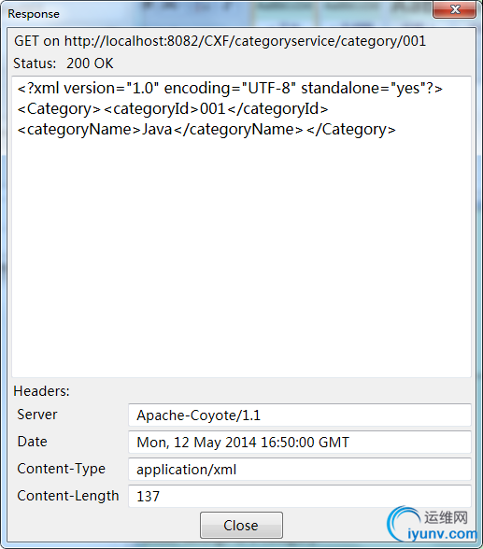The height and width of the screenshot is (549, 483).
Task: Click the Close button
Action: click(x=241, y=525)
